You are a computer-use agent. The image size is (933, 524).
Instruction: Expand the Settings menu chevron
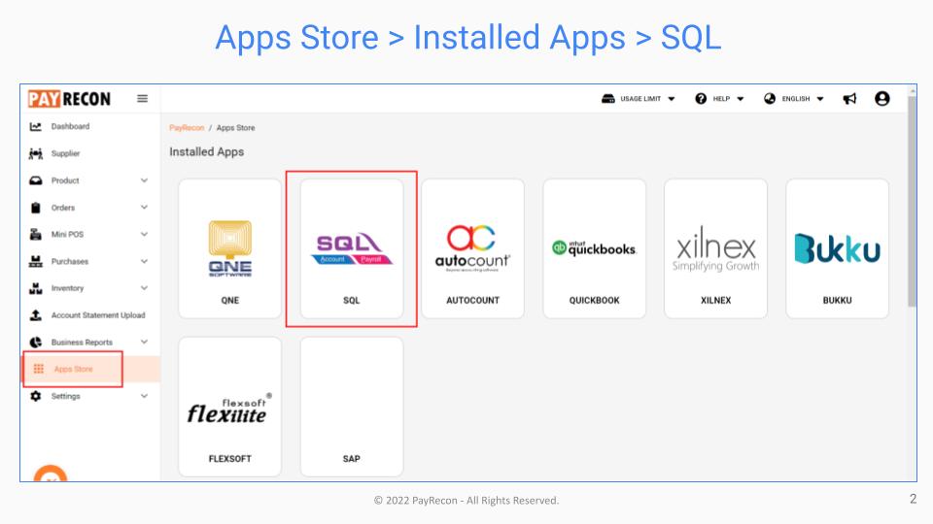[x=144, y=396]
